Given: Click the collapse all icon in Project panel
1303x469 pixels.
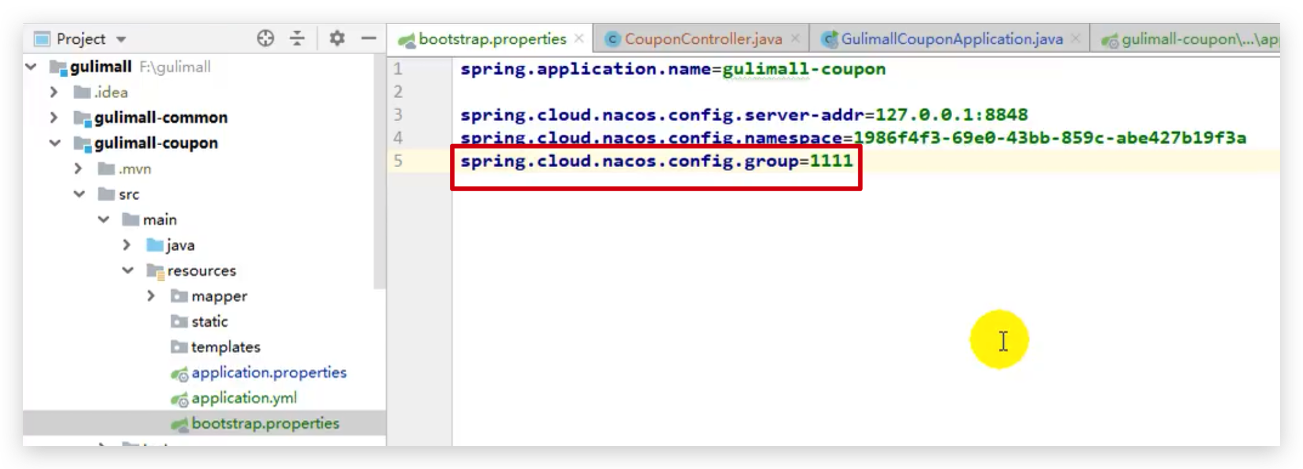Looking at the screenshot, I should coord(297,39).
